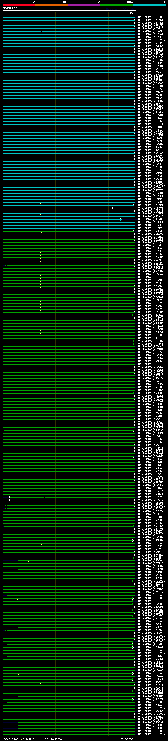Select the UniRef100_O17497 label
168x741 pixels.
pos(151,263)
